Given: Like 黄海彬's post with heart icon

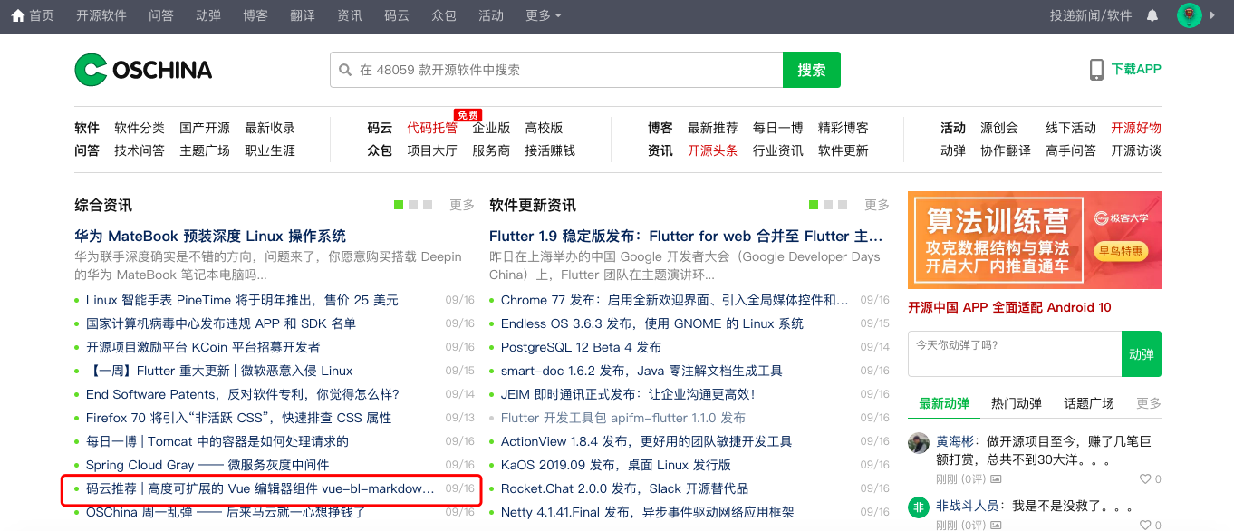Looking at the screenshot, I should tap(1144, 478).
